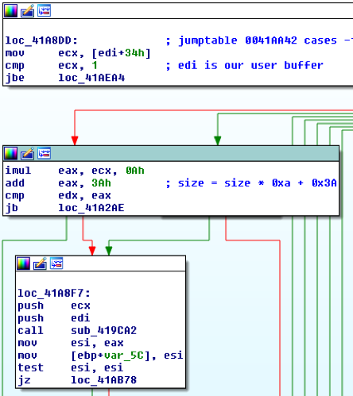
Task: Select the loc_41A8F7 label
Action: pos(54,294)
